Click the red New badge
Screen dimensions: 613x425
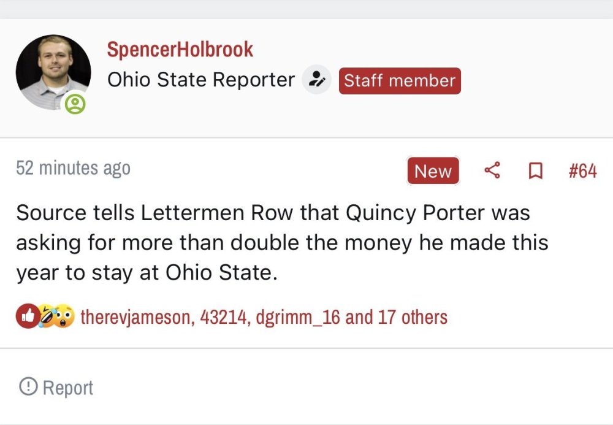(433, 171)
